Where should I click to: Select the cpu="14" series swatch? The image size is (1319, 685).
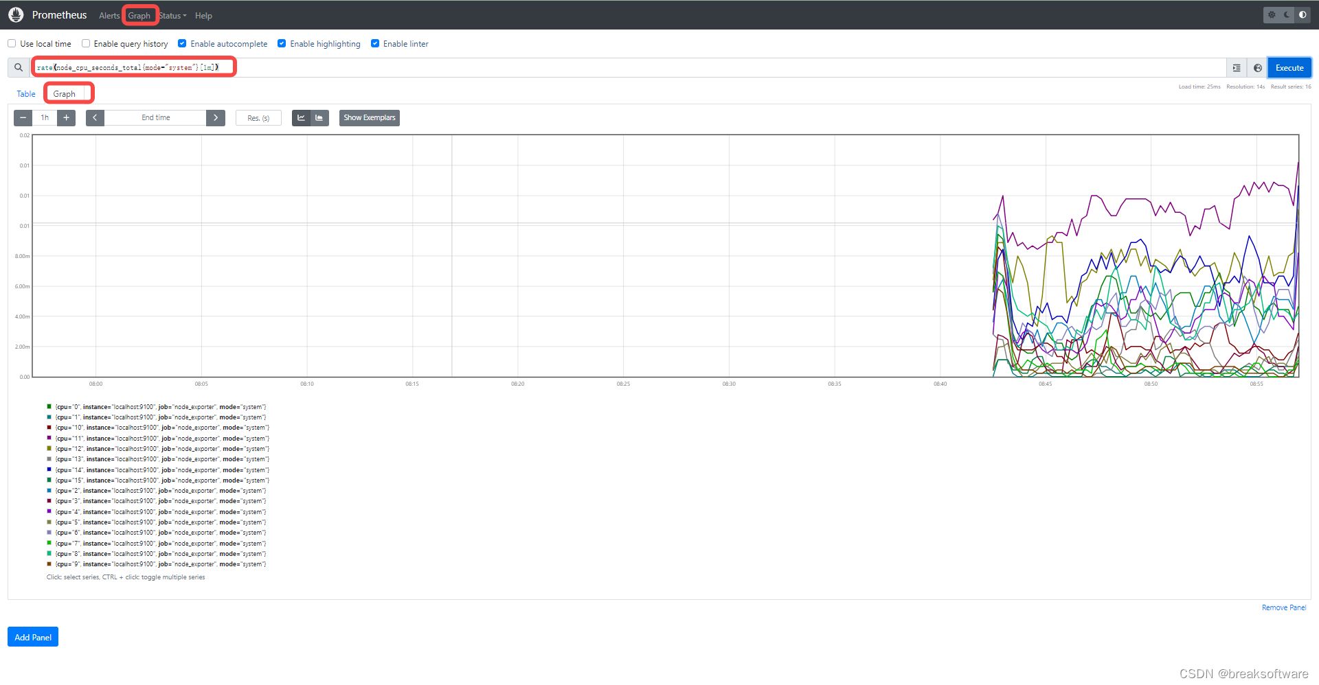point(49,469)
